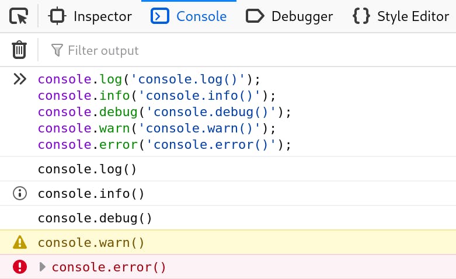Select the console.debug() output message
456x279 pixels.
tap(95, 218)
